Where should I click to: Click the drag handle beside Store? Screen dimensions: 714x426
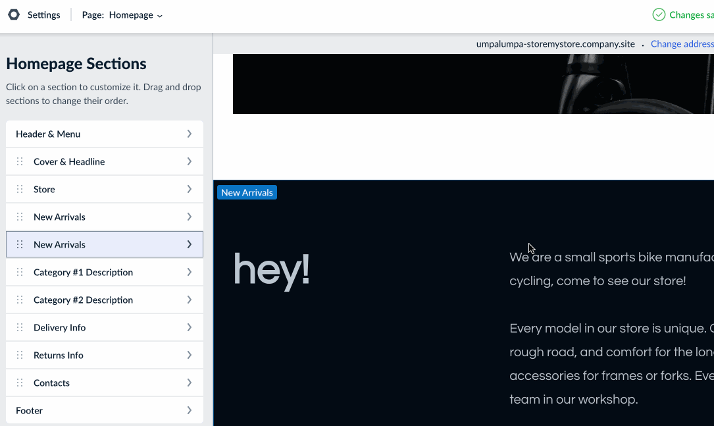[20, 189]
